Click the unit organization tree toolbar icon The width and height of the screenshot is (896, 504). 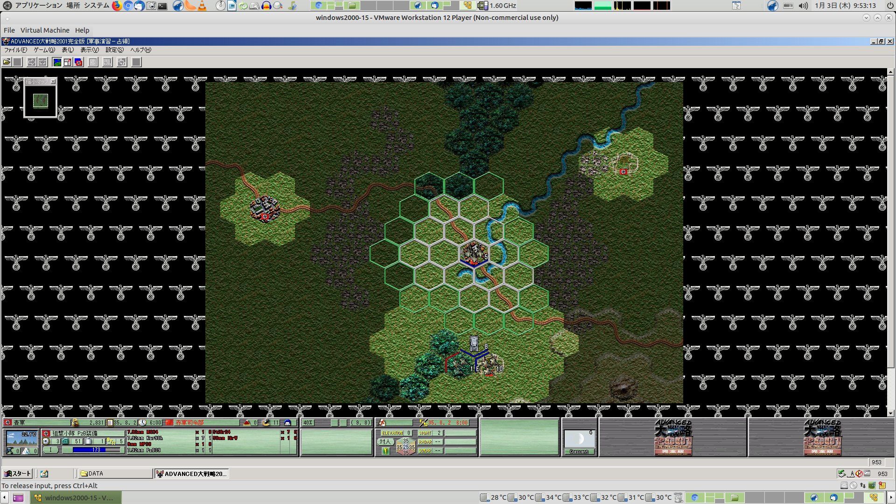(122, 62)
